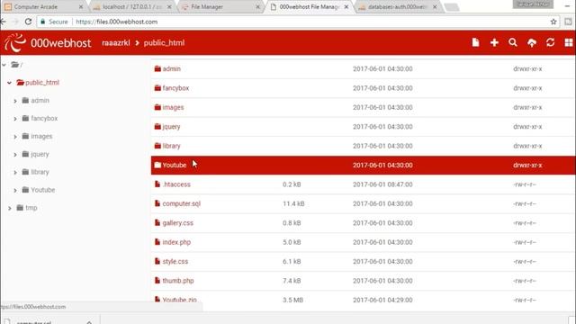
Task: Open Youtube.zip file name
Action: [x=179, y=300]
